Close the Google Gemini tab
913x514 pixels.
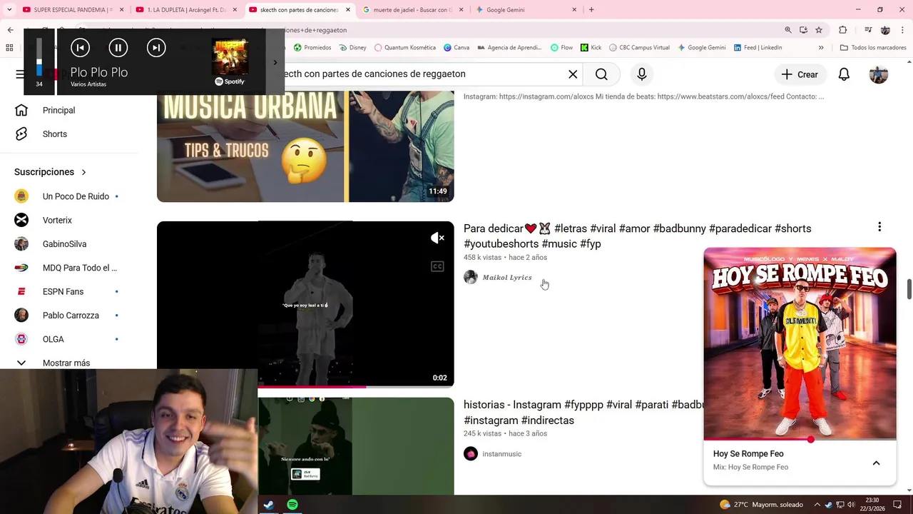pos(574,10)
